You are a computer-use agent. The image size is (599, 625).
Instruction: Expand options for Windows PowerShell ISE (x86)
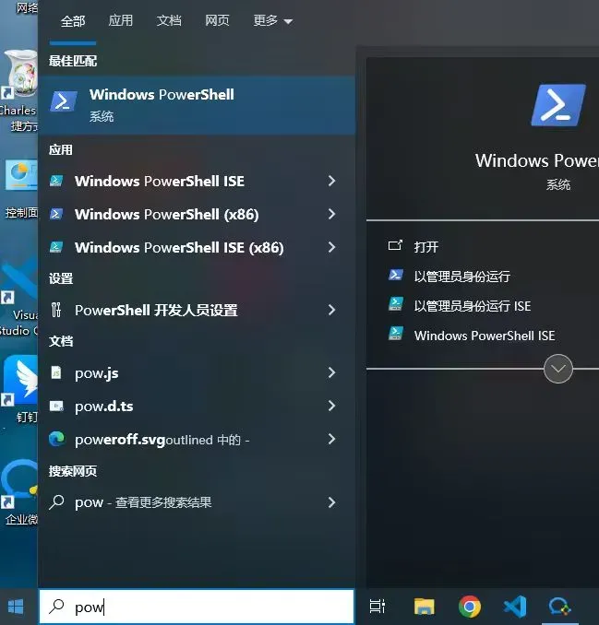tap(331, 247)
